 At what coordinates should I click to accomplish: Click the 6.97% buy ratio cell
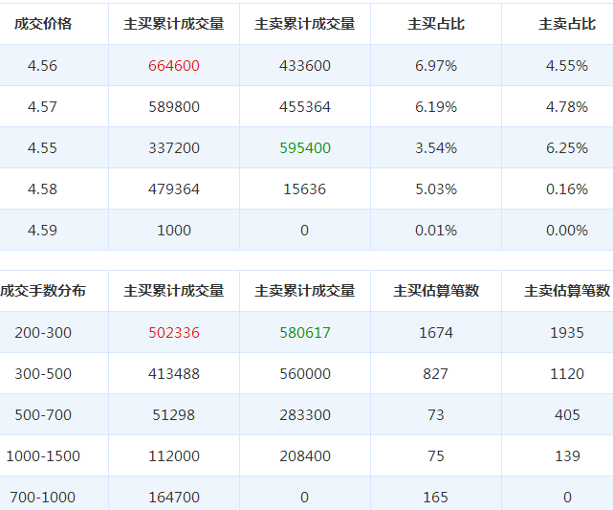[436, 65]
